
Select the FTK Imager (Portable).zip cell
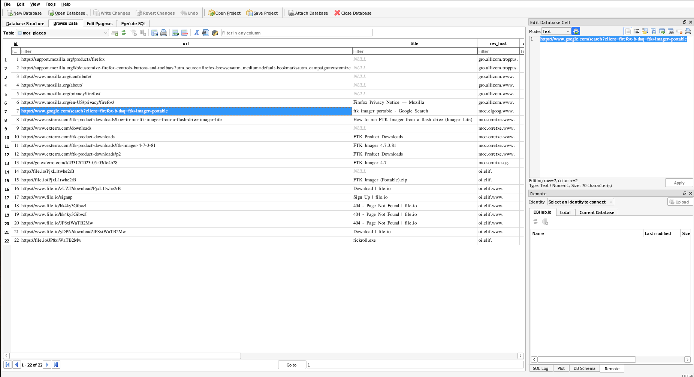coord(414,180)
